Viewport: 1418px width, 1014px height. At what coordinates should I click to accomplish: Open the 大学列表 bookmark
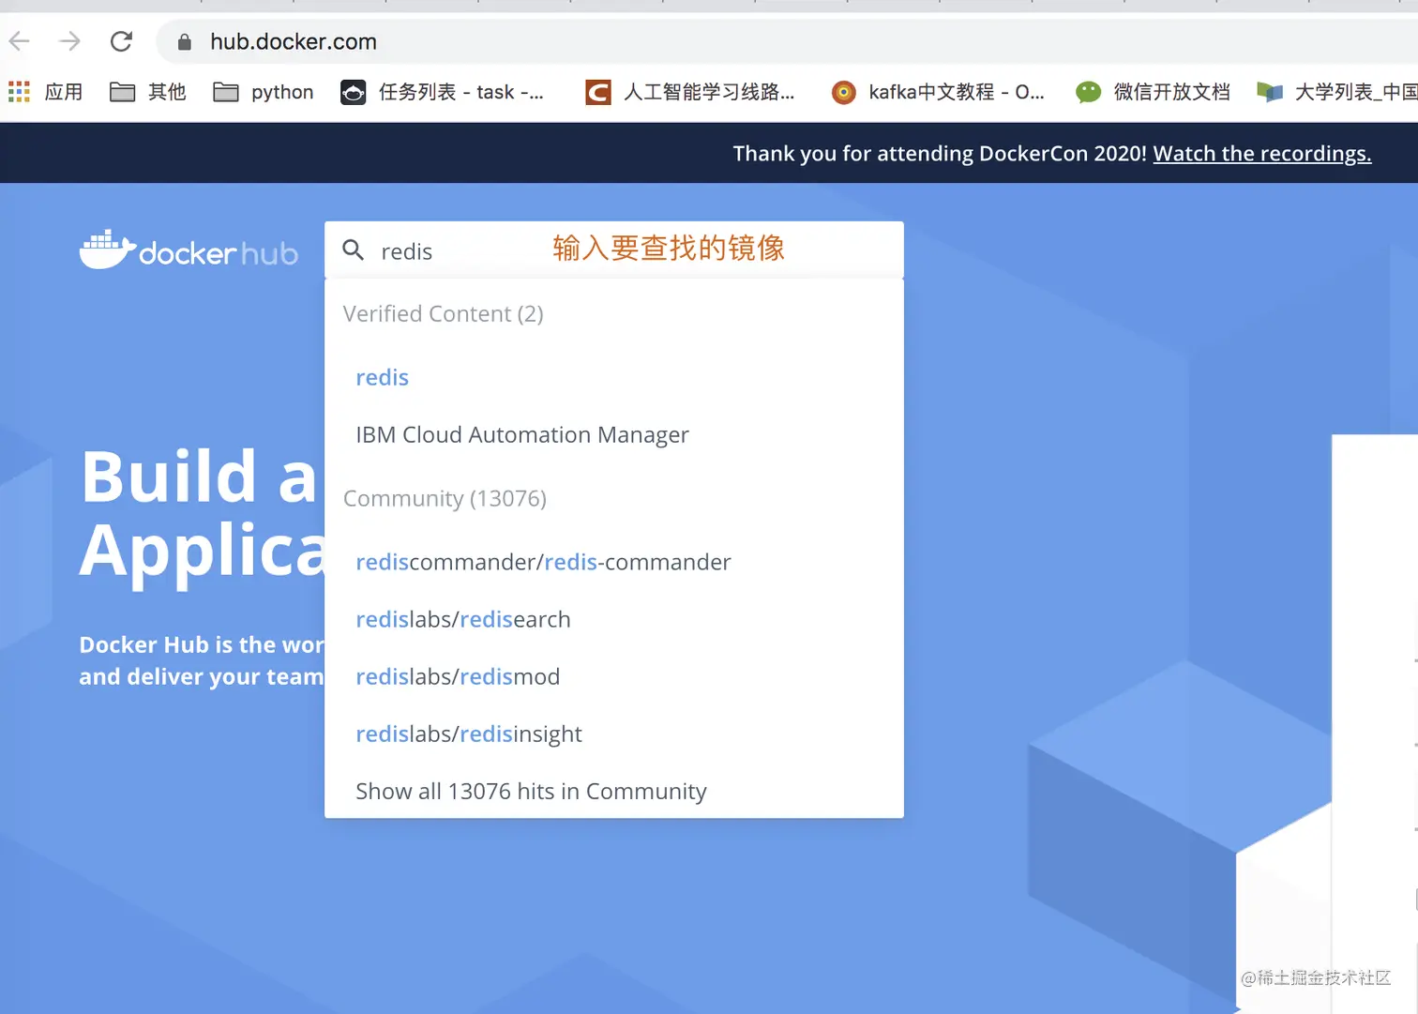coord(1337,92)
